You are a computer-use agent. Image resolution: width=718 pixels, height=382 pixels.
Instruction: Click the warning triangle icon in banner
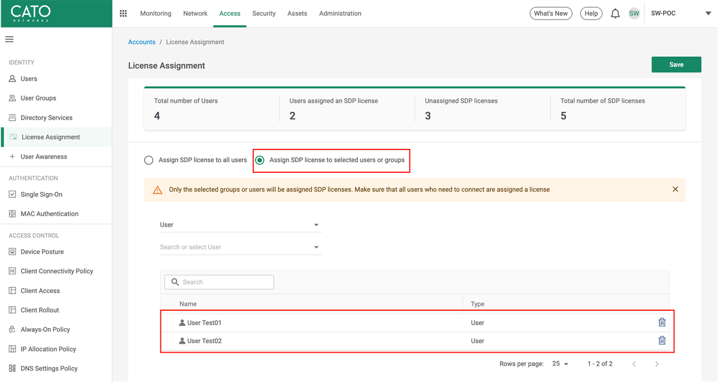(157, 190)
